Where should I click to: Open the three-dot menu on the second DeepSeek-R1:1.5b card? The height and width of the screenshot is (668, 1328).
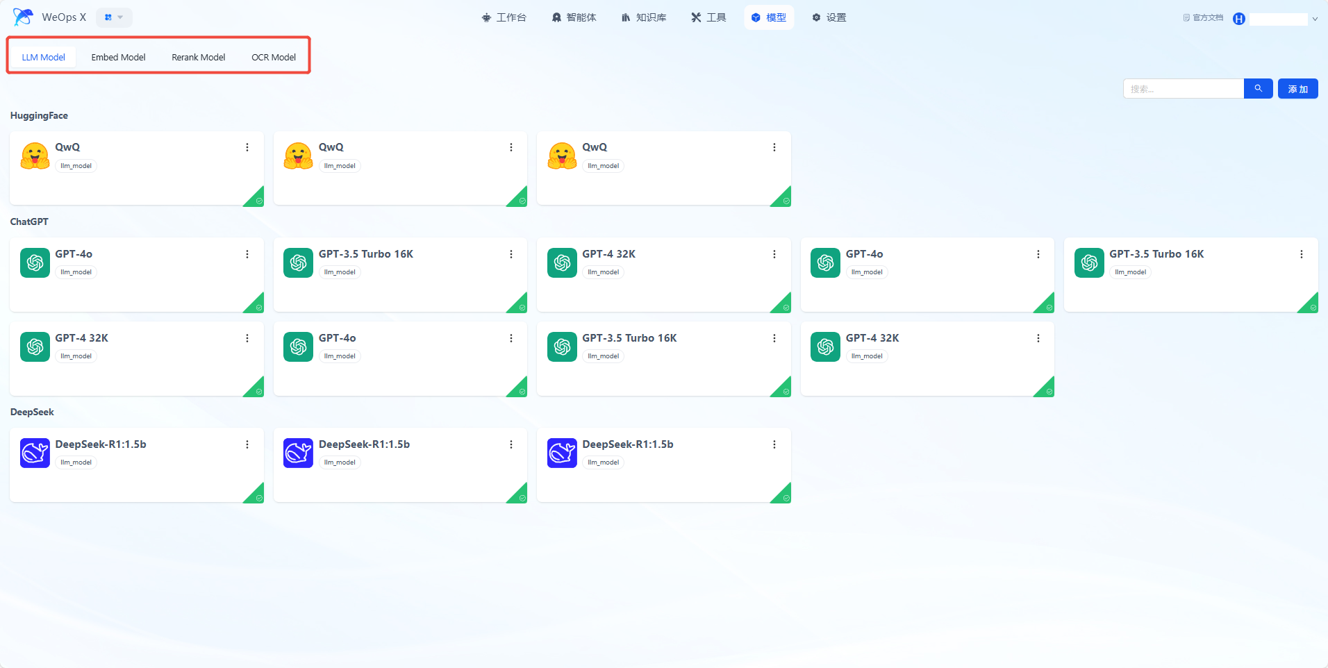(511, 444)
